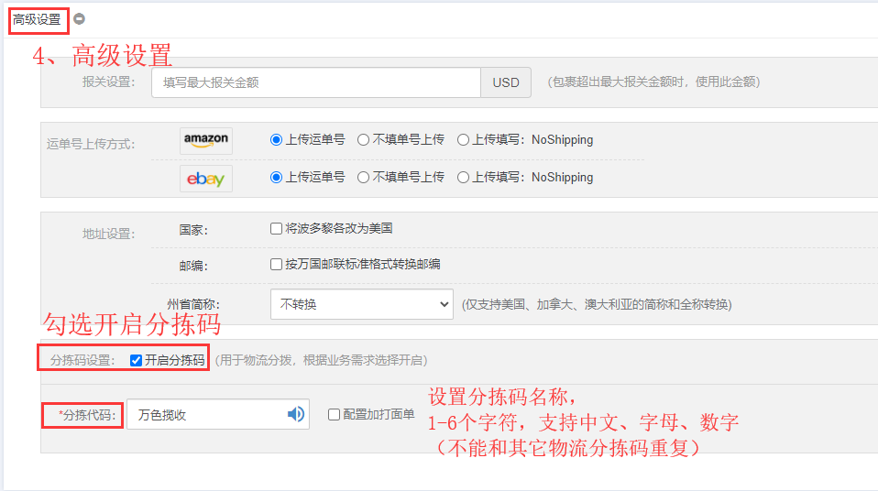Click the USD currency addon
The image size is (878, 491).
(506, 82)
